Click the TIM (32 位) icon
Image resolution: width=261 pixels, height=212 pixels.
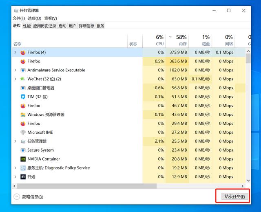(x=23, y=97)
